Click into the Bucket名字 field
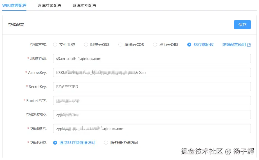The image size is (259, 160). 152,101
